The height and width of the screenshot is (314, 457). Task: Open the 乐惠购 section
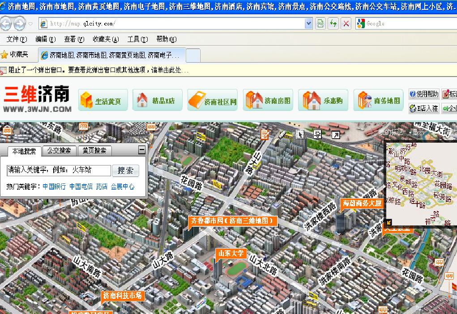tap(323, 100)
